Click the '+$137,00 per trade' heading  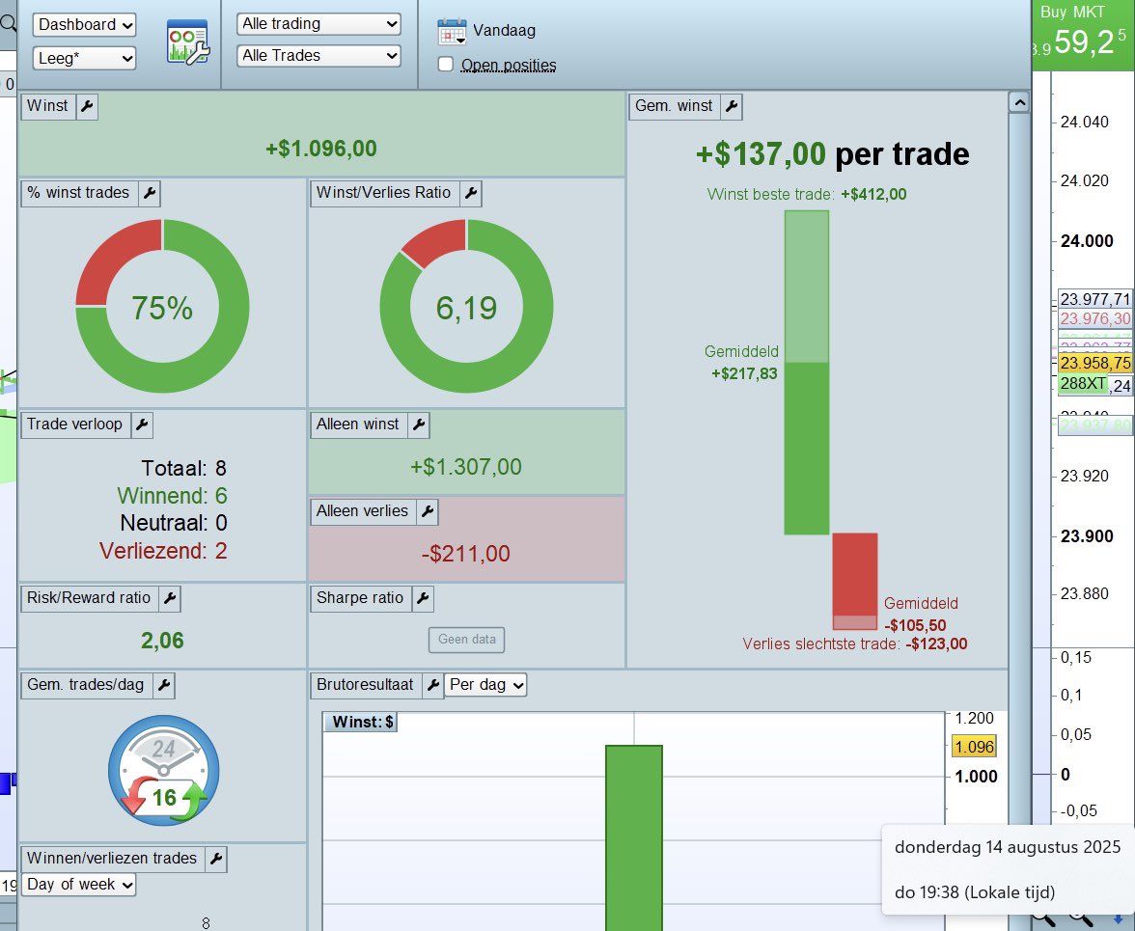832,154
